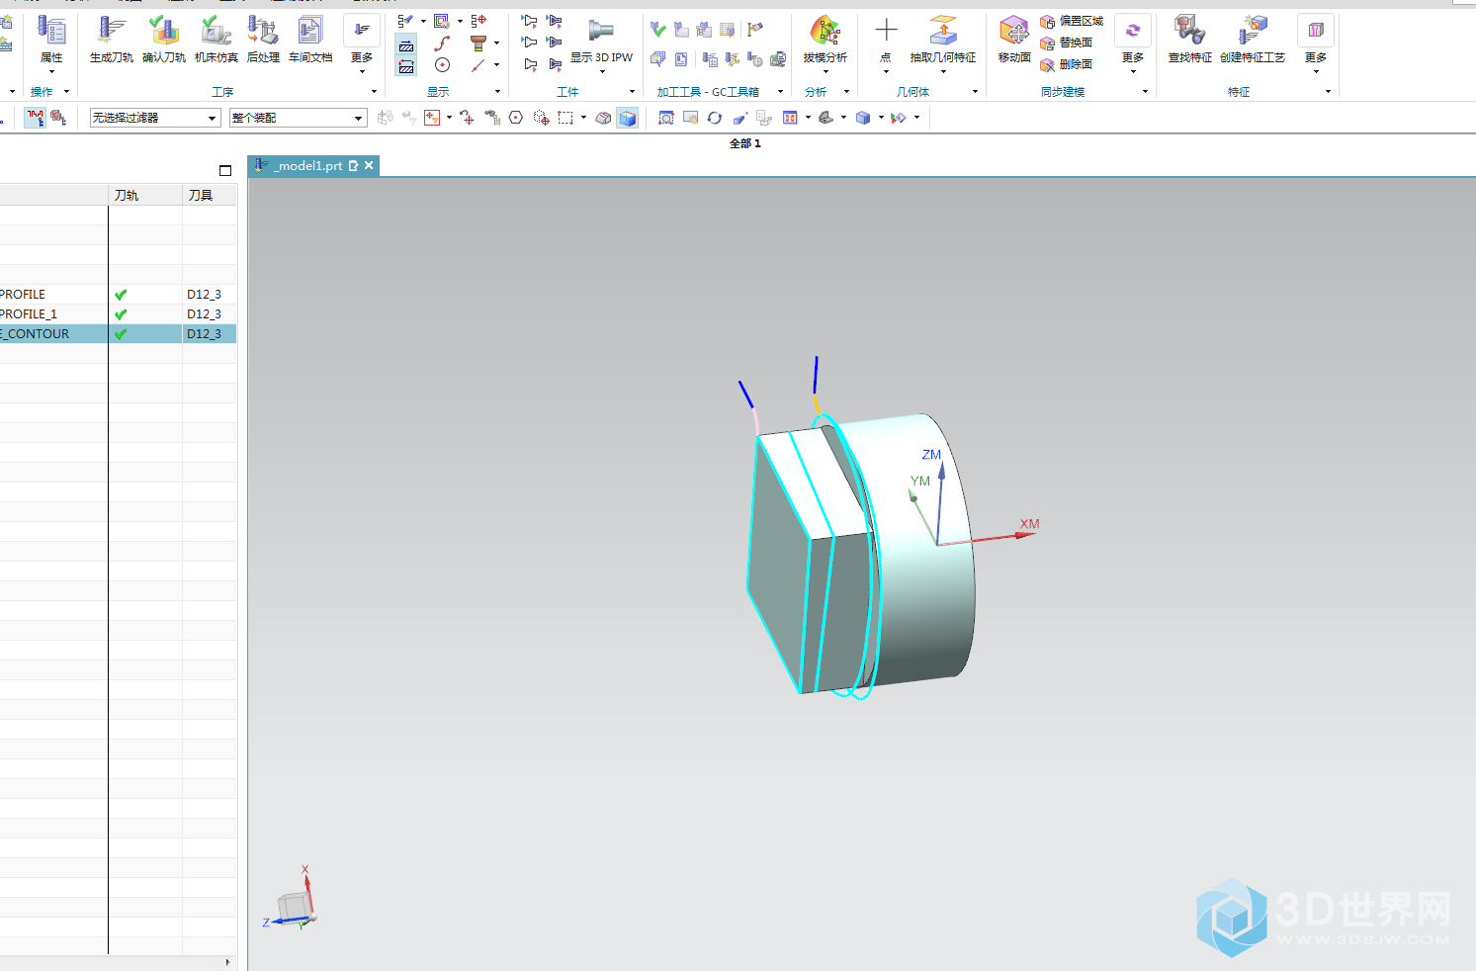Image resolution: width=1476 pixels, height=971 pixels.
Task: Toggle the shaded blue cube highlight button
Action: (x=627, y=118)
